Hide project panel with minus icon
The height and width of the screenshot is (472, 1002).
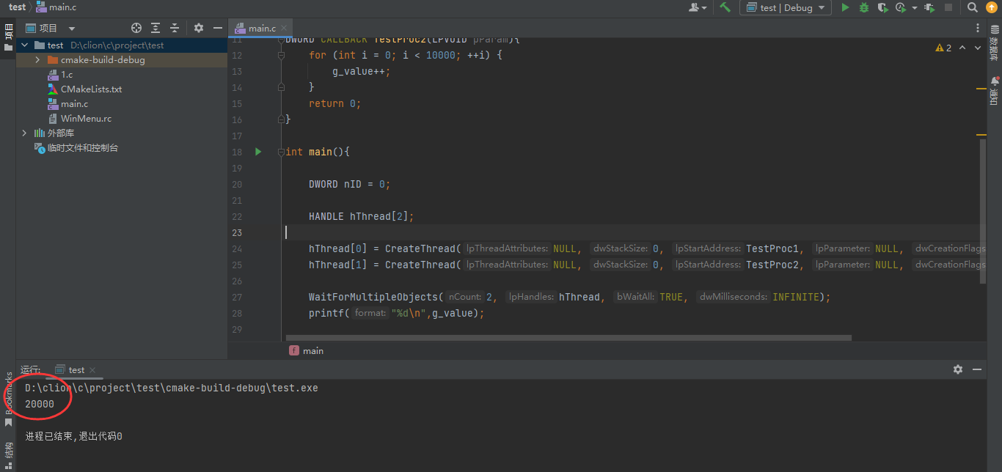pyautogui.click(x=218, y=28)
